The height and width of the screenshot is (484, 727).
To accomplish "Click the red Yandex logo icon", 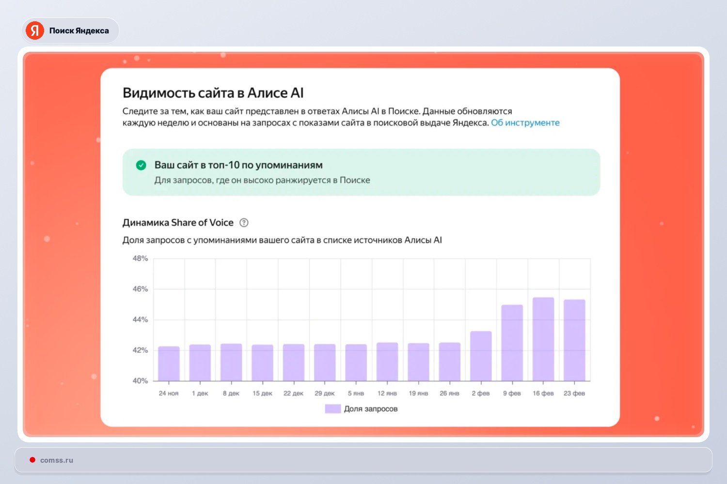I will pos(35,30).
